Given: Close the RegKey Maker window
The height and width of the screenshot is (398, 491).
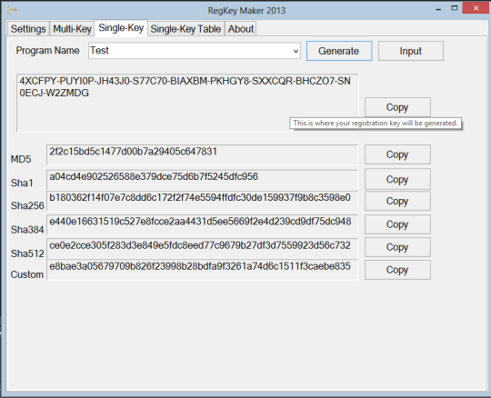Looking at the screenshot, I should point(476,8).
